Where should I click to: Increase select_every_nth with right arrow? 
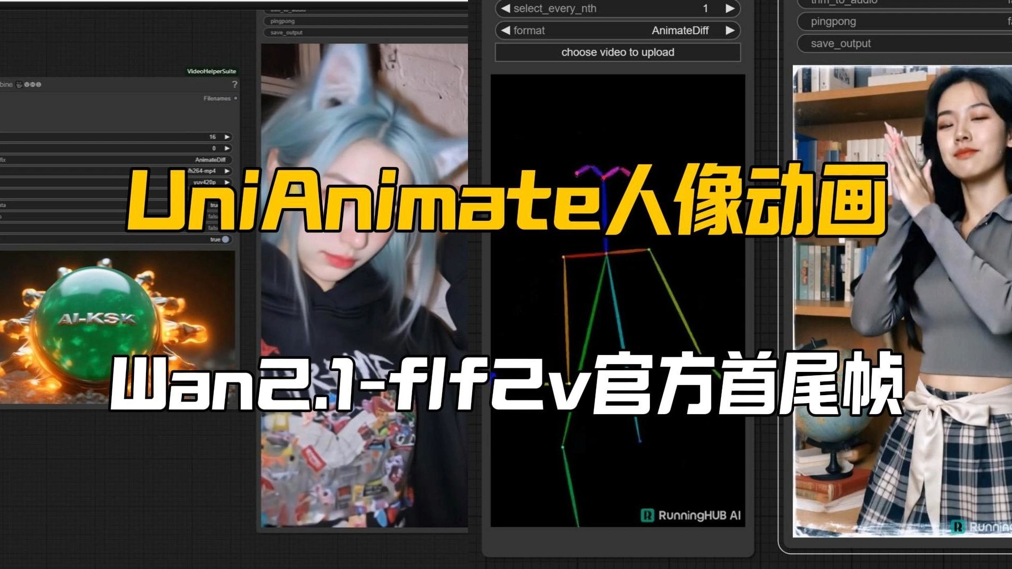pos(730,8)
